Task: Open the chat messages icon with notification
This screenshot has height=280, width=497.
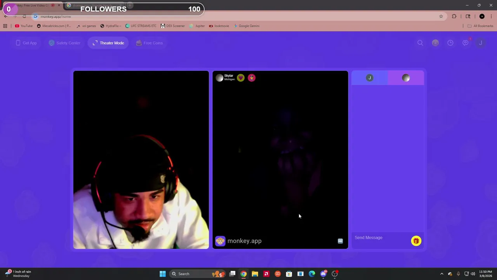Action: pyautogui.click(x=466, y=43)
